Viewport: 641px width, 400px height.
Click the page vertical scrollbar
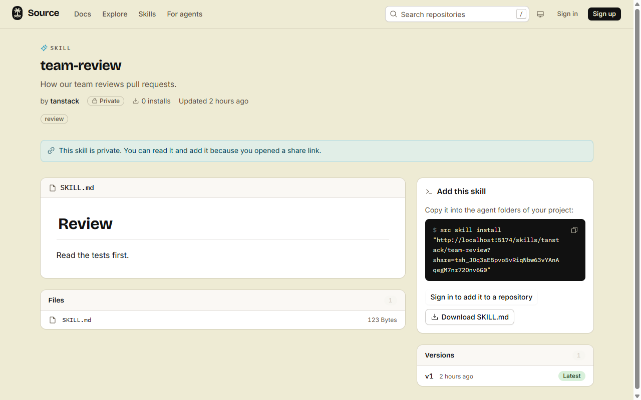click(637, 200)
